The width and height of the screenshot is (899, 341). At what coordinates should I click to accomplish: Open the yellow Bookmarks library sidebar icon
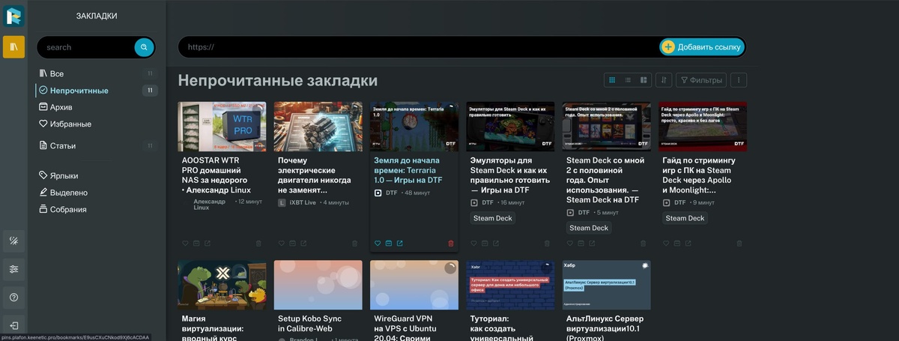point(13,47)
